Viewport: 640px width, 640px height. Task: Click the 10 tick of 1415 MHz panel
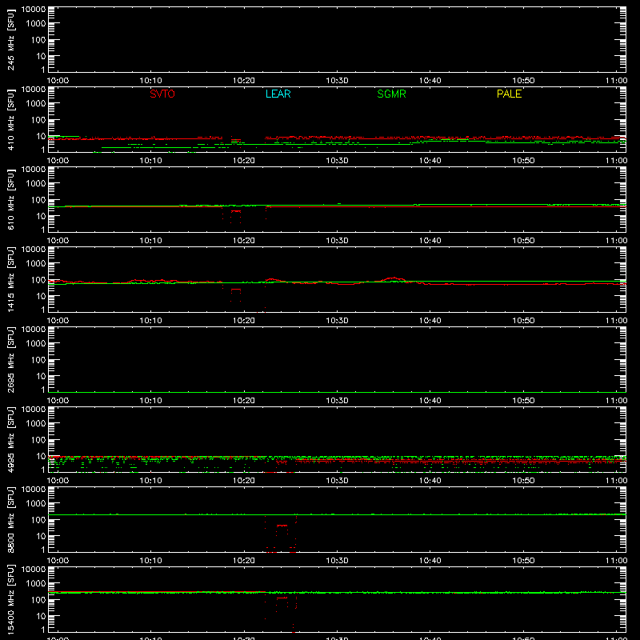[x=41, y=296]
